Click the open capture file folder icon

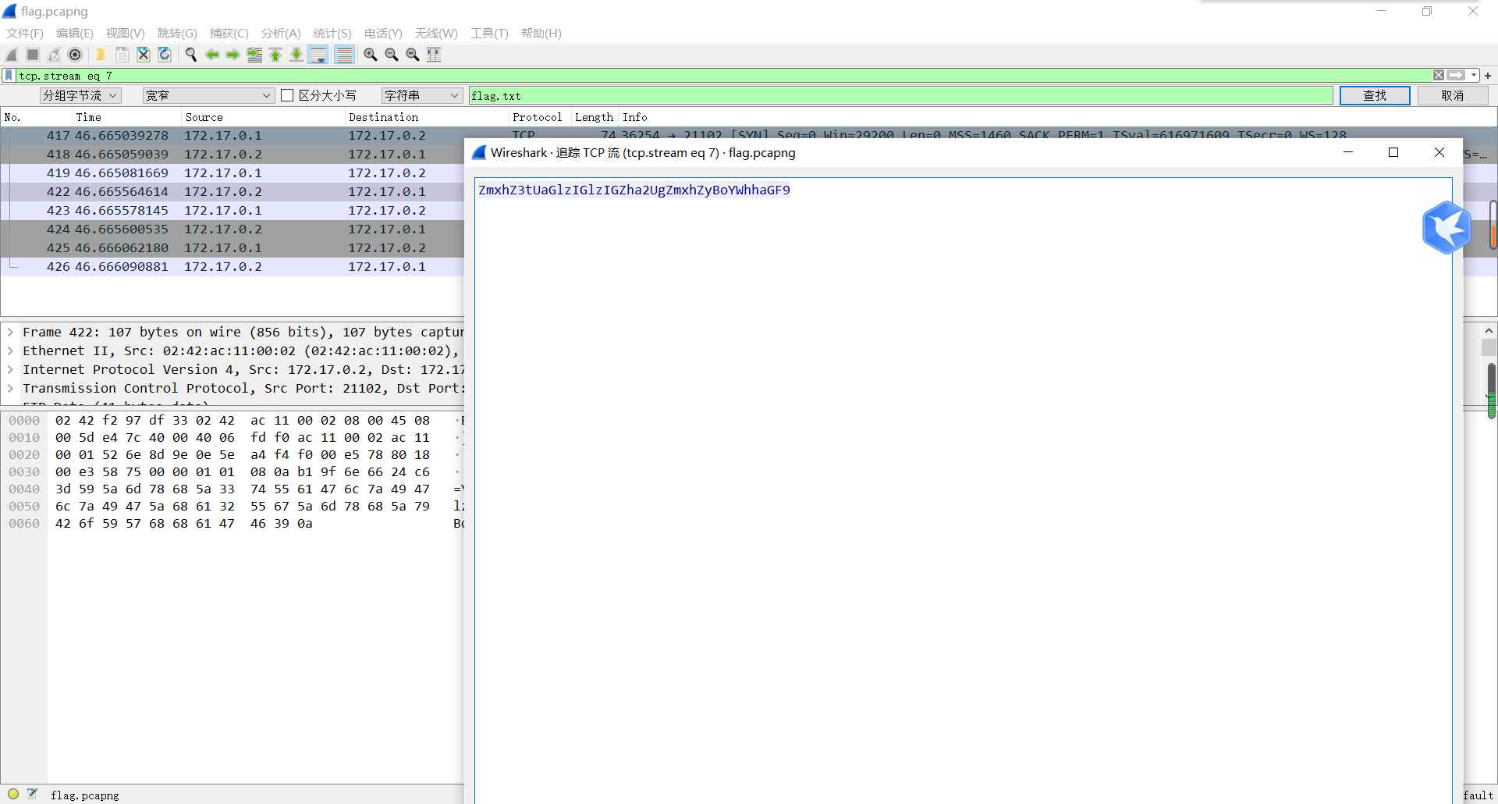point(101,55)
